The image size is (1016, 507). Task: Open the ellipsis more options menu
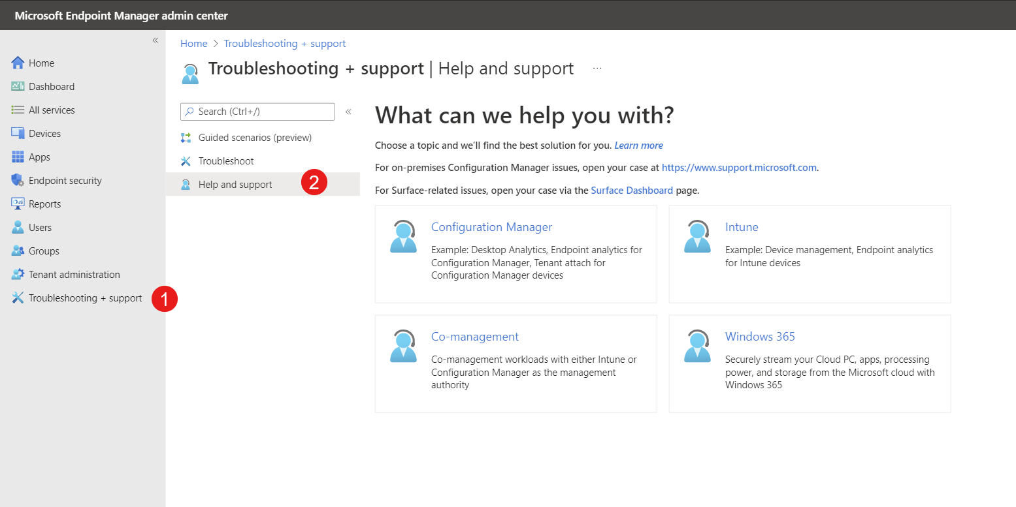tap(597, 69)
